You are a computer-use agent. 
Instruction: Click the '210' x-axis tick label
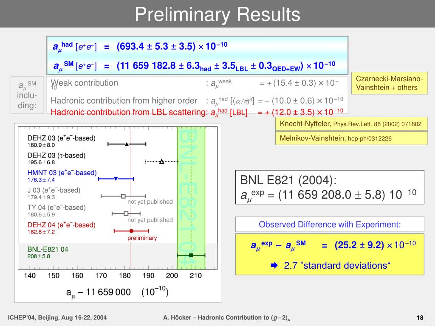(x=195, y=275)
